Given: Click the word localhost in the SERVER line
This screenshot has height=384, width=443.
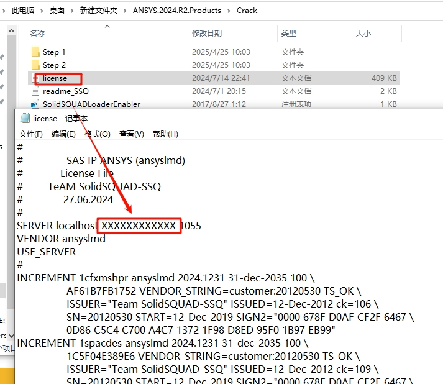Looking at the screenshot, I should (x=76, y=226).
